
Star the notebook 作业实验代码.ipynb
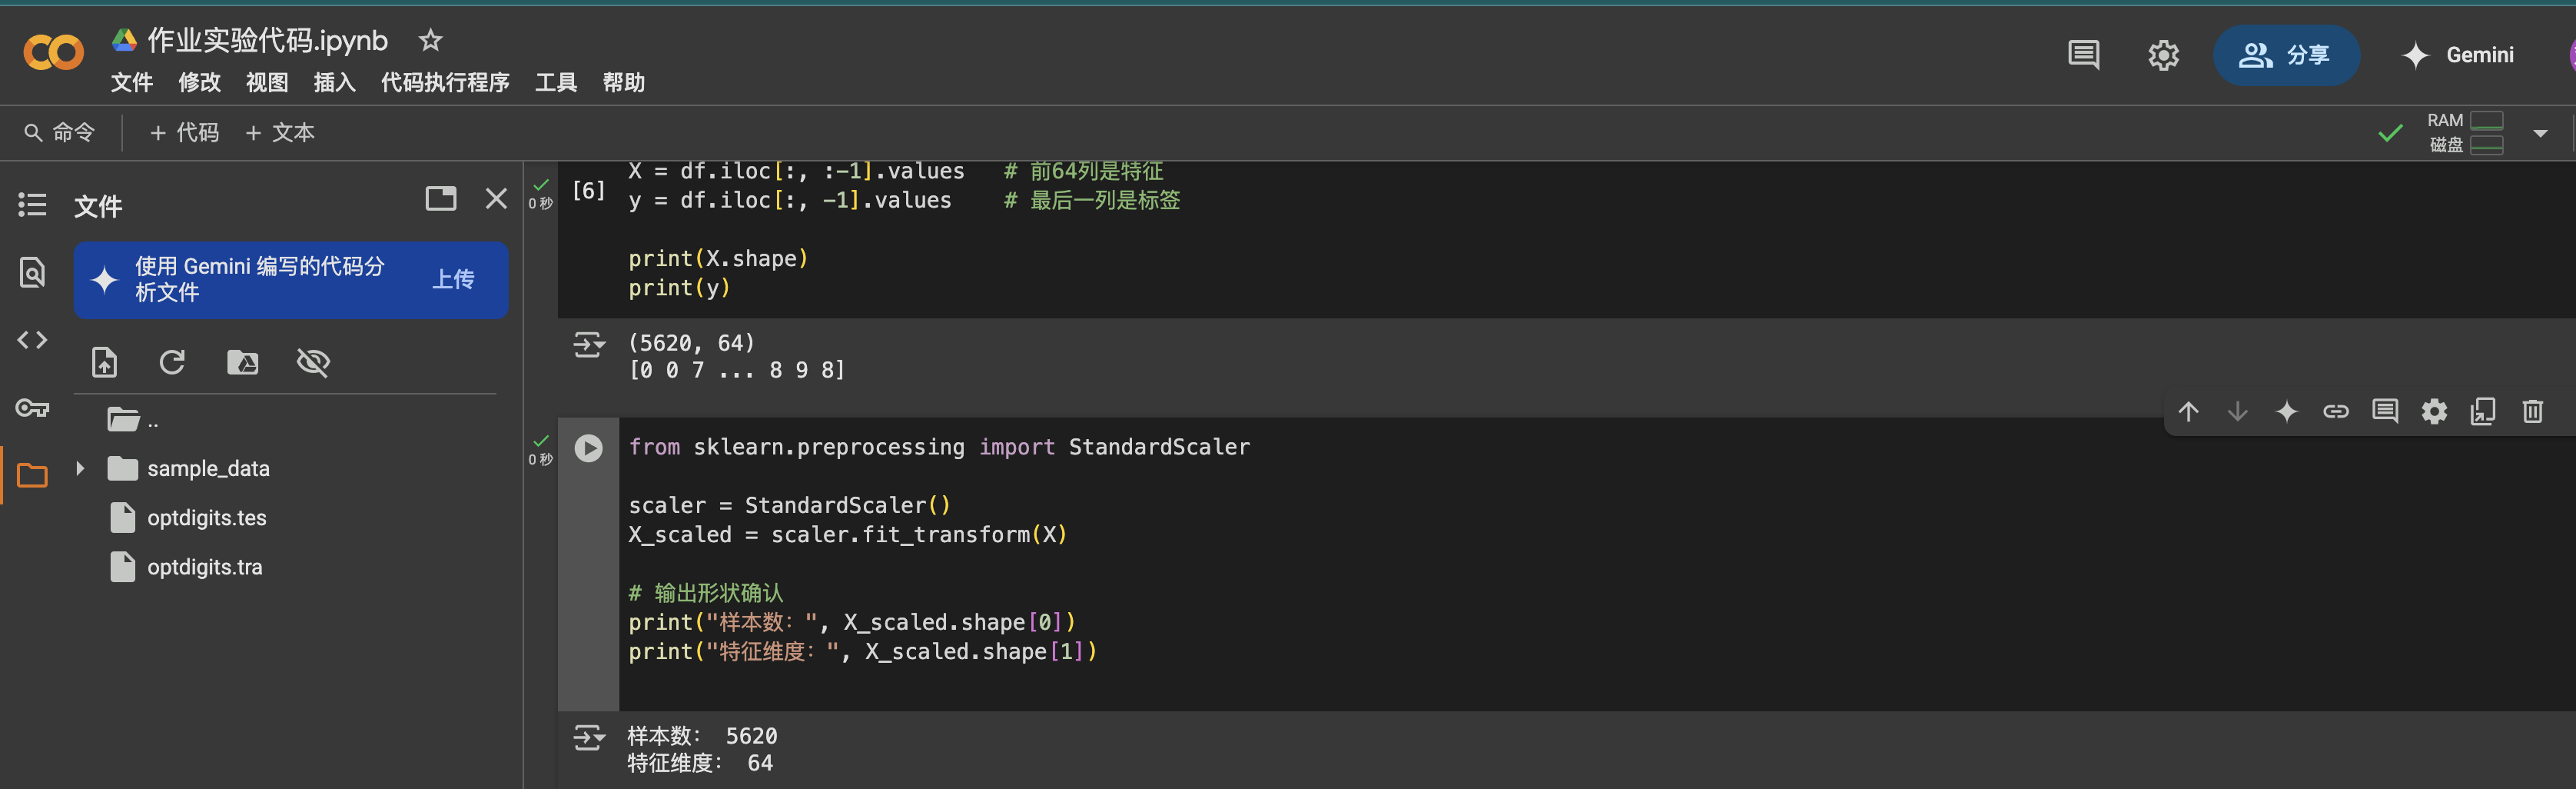click(x=430, y=40)
